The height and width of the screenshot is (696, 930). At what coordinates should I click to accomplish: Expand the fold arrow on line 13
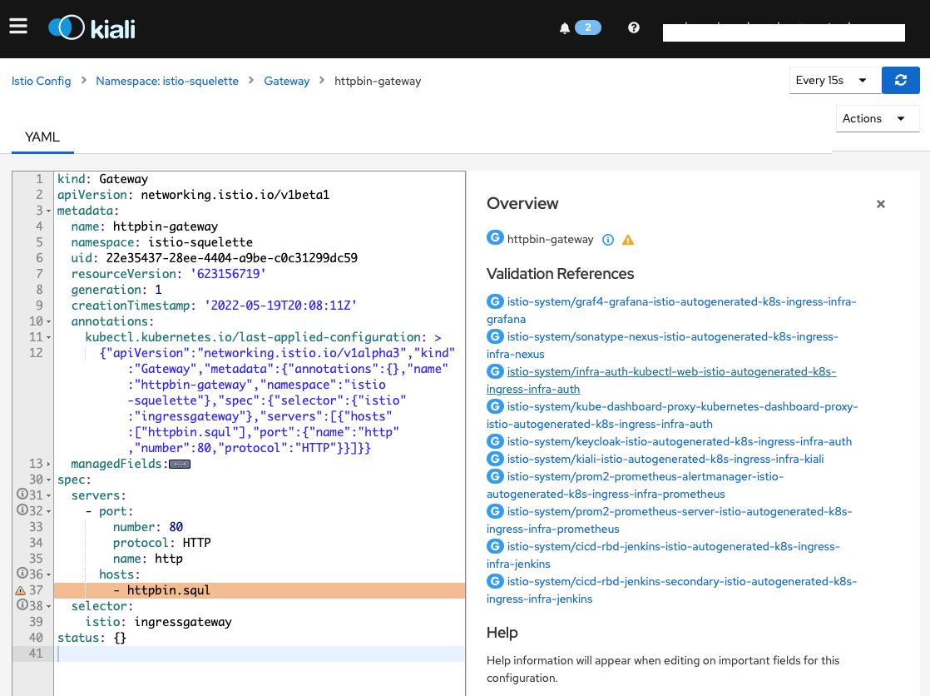48,464
